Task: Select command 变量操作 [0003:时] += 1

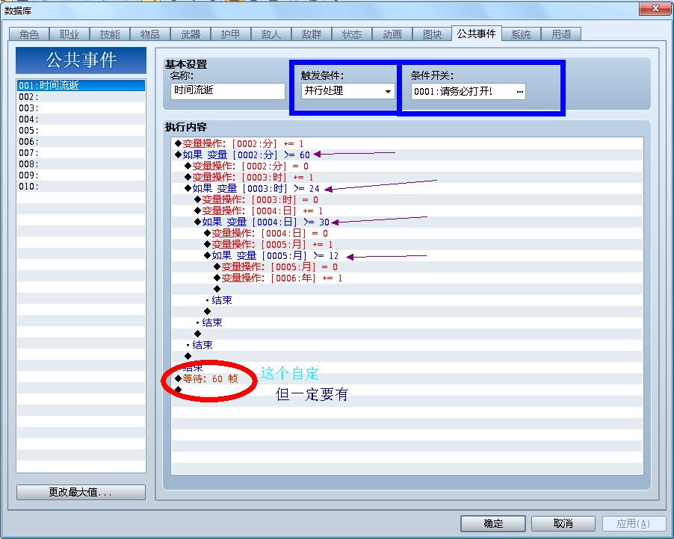Action: pos(407,177)
